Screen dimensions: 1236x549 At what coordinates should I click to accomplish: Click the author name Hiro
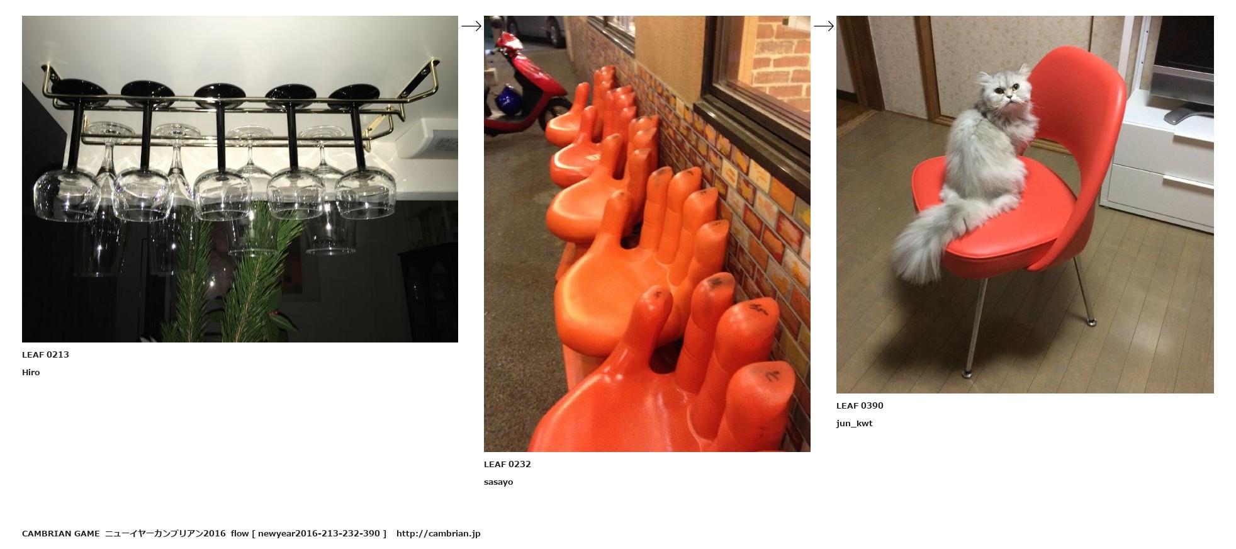(x=31, y=372)
